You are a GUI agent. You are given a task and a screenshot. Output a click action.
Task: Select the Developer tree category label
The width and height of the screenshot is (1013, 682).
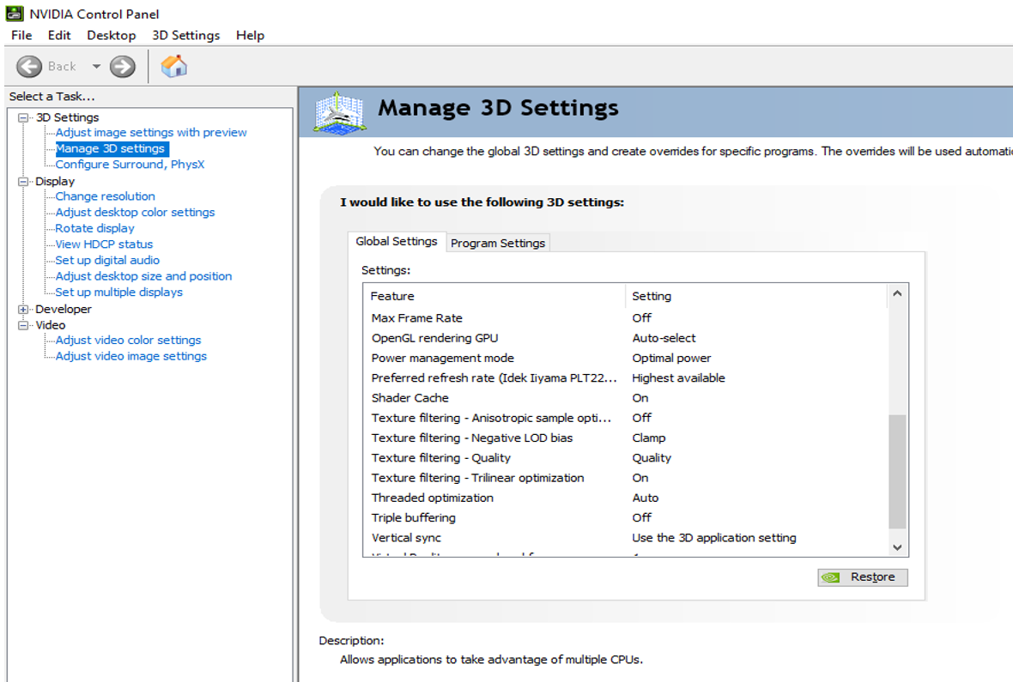(x=64, y=310)
